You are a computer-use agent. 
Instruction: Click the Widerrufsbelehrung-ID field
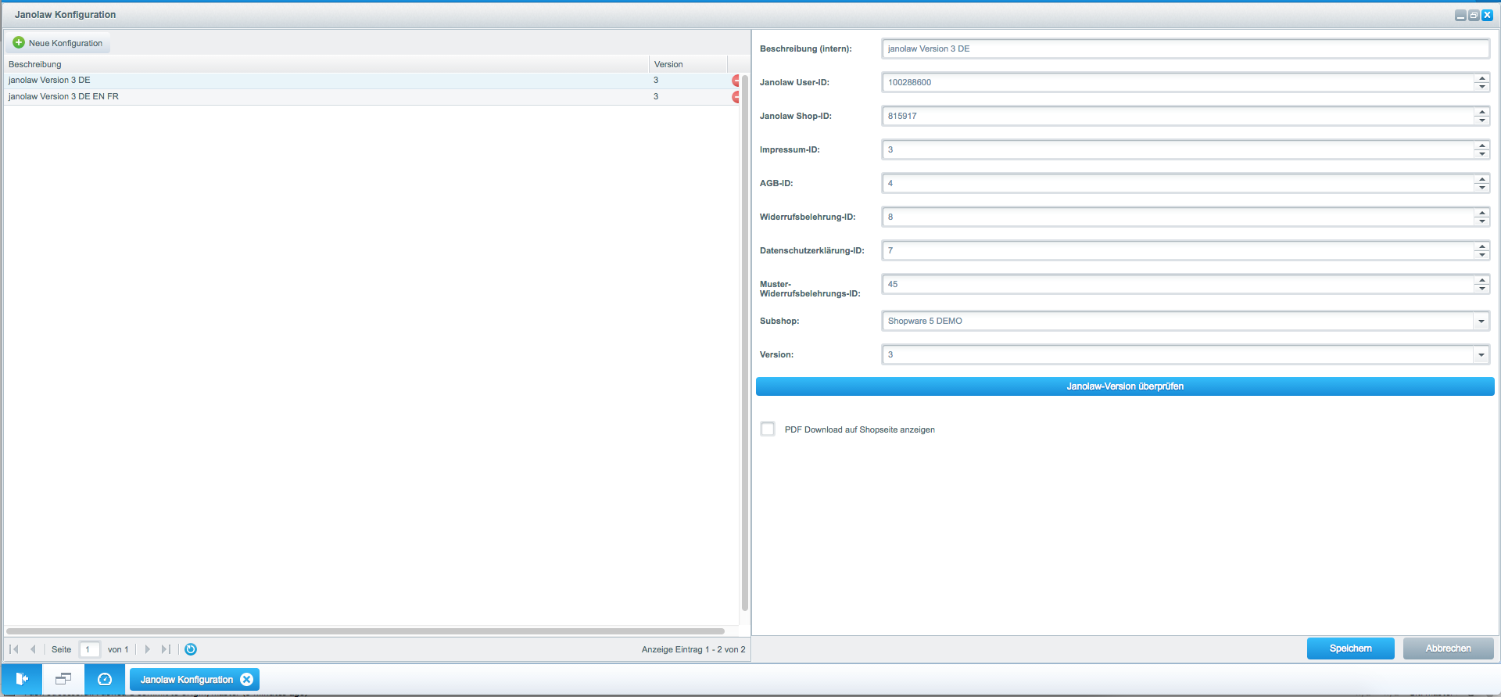coord(1177,217)
